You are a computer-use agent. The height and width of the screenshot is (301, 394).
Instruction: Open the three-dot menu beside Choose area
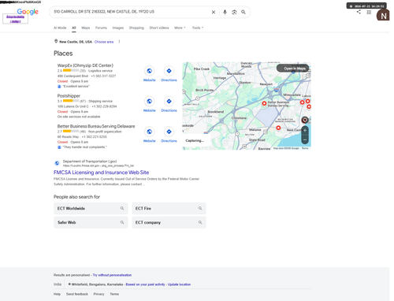[119, 42]
